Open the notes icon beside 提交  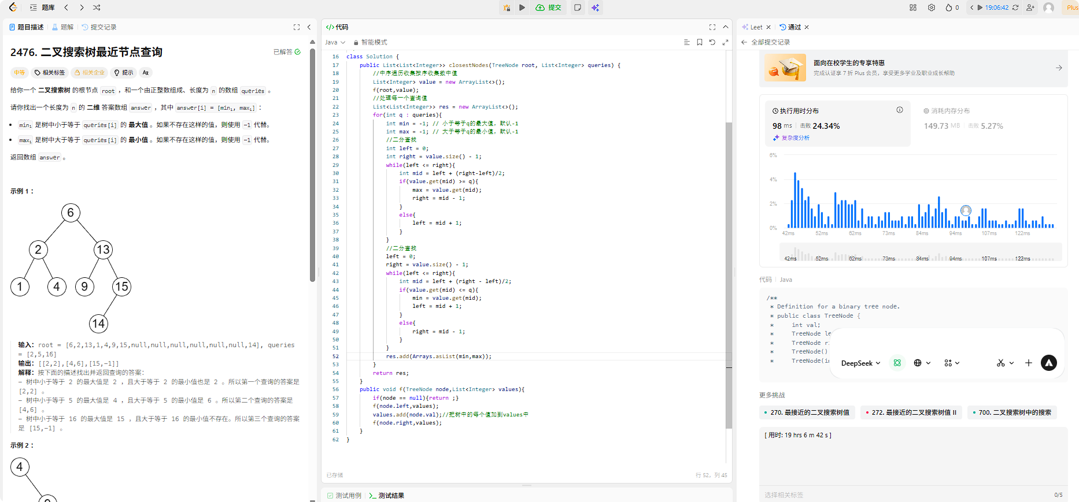pyautogui.click(x=578, y=8)
